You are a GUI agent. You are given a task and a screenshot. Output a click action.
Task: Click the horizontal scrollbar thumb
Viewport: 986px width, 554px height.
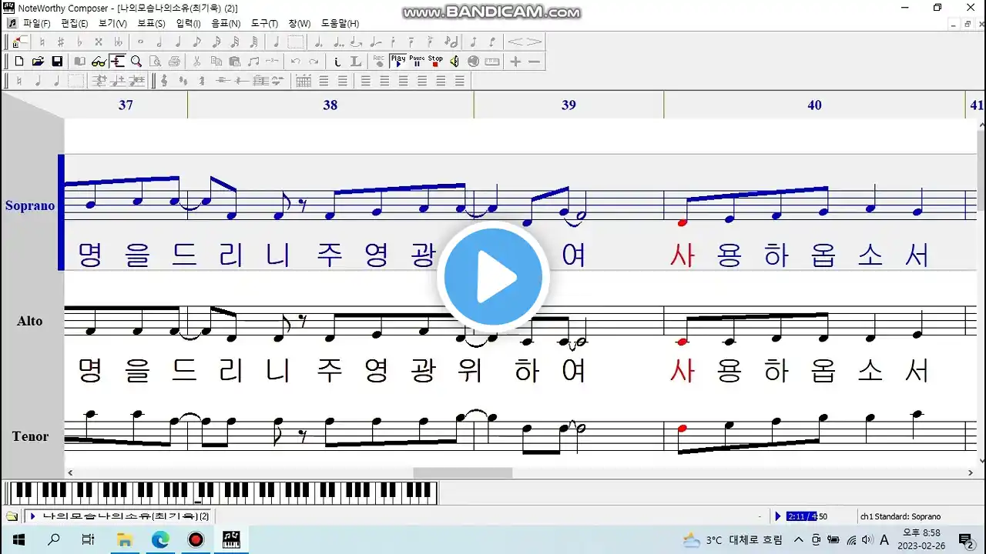(x=463, y=472)
